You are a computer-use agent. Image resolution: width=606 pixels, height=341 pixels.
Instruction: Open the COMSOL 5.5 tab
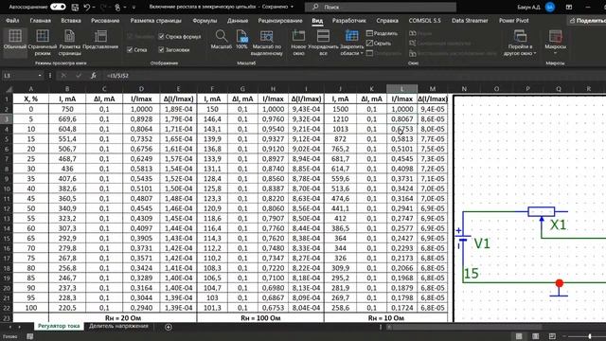tap(424, 21)
